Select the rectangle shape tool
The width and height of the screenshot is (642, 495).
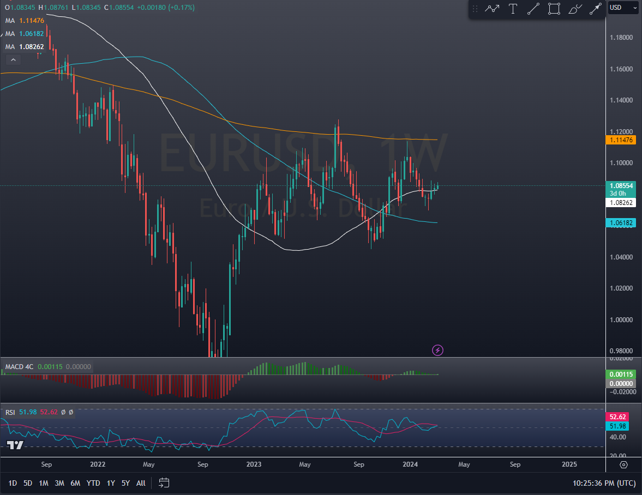[554, 9]
